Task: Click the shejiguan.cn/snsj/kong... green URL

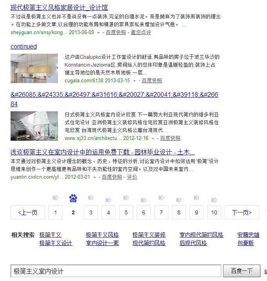Action: point(39,33)
